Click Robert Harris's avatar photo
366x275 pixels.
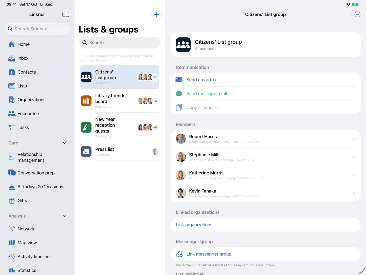(181, 139)
